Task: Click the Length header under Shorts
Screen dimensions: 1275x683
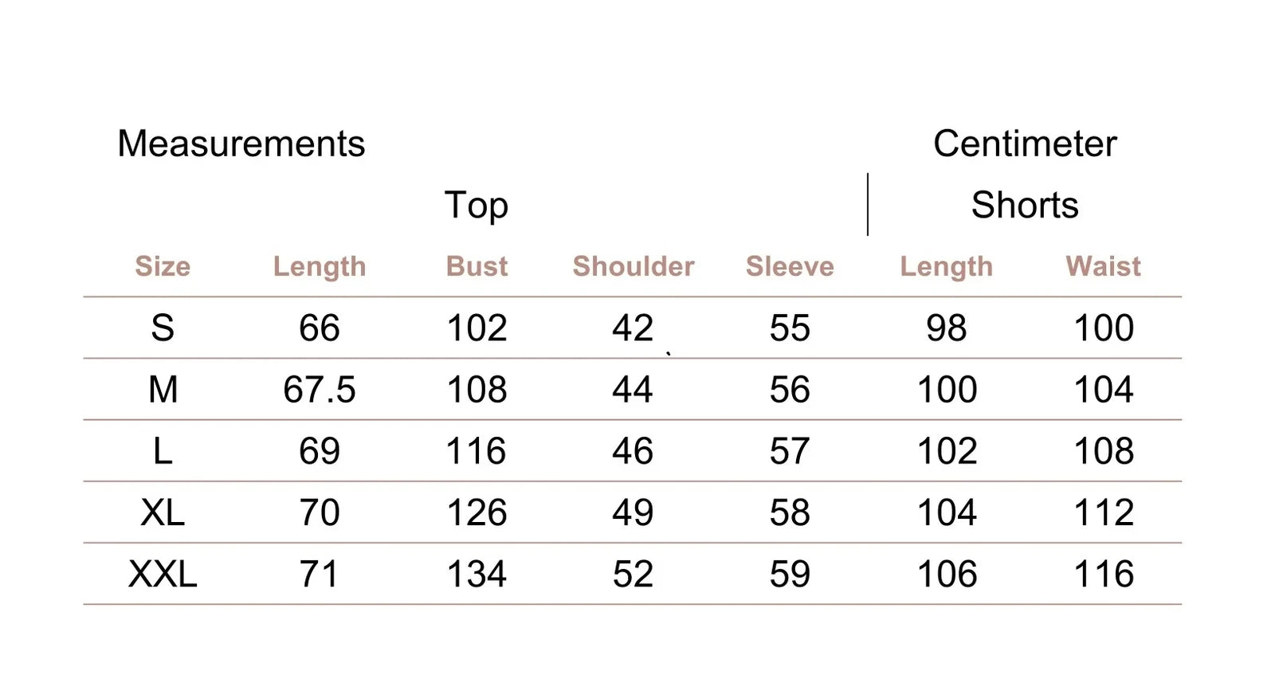Action: [946, 266]
